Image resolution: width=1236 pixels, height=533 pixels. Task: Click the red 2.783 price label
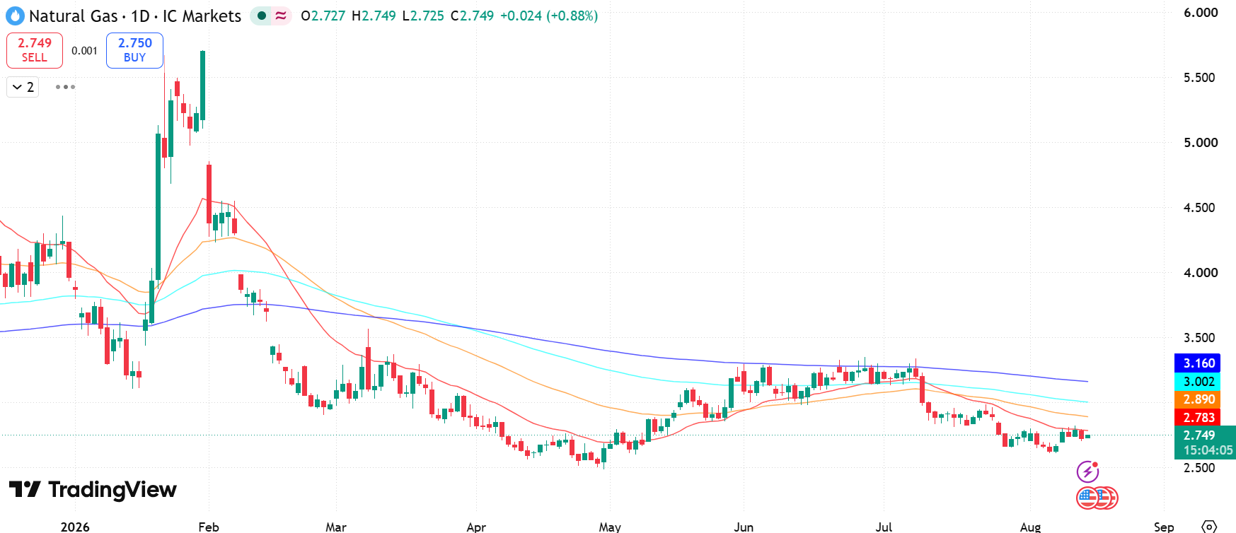pyautogui.click(x=1199, y=418)
